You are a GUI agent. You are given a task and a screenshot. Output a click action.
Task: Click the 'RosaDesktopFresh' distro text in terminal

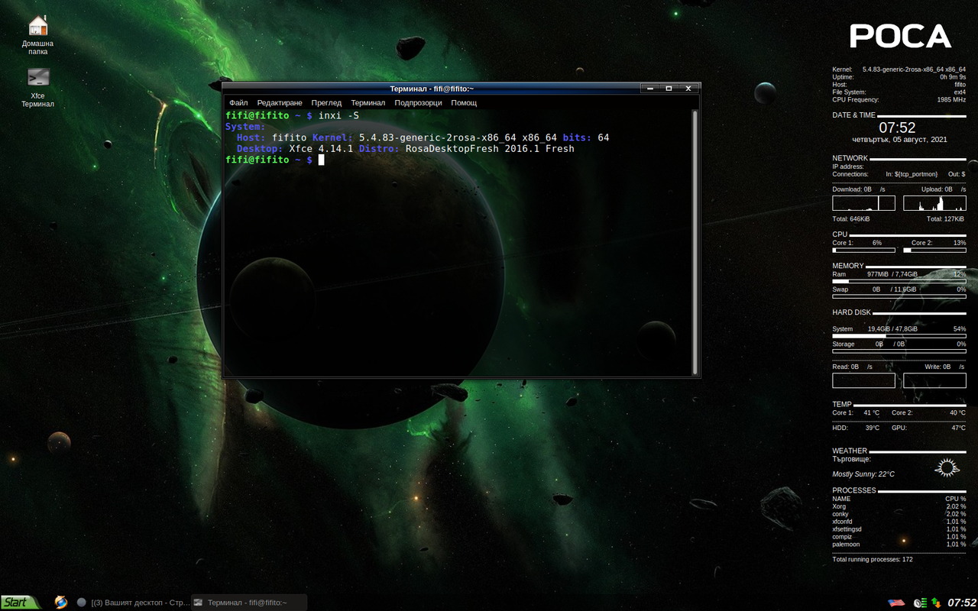coord(452,149)
